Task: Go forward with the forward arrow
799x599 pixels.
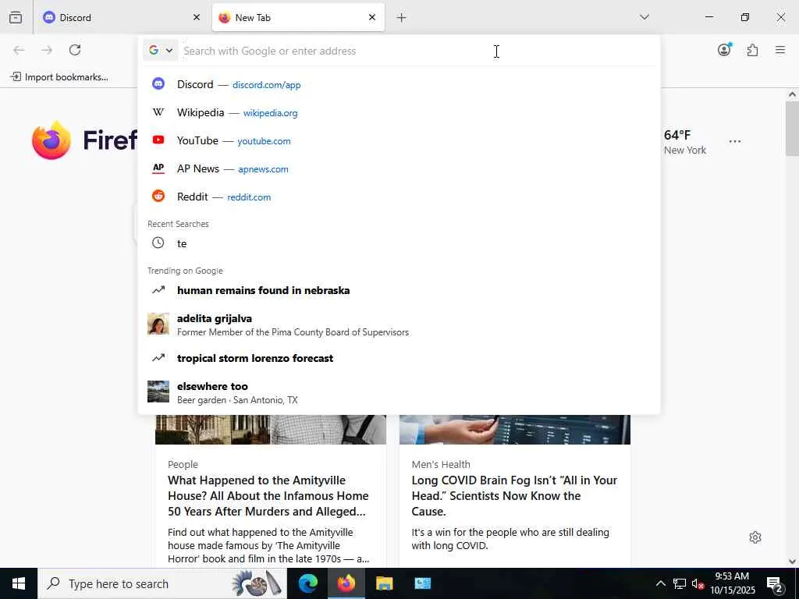Action: point(47,50)
